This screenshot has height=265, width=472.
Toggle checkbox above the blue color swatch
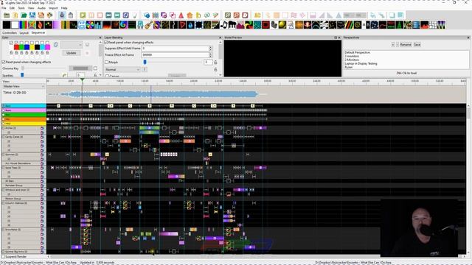click(x=27, y=43)
